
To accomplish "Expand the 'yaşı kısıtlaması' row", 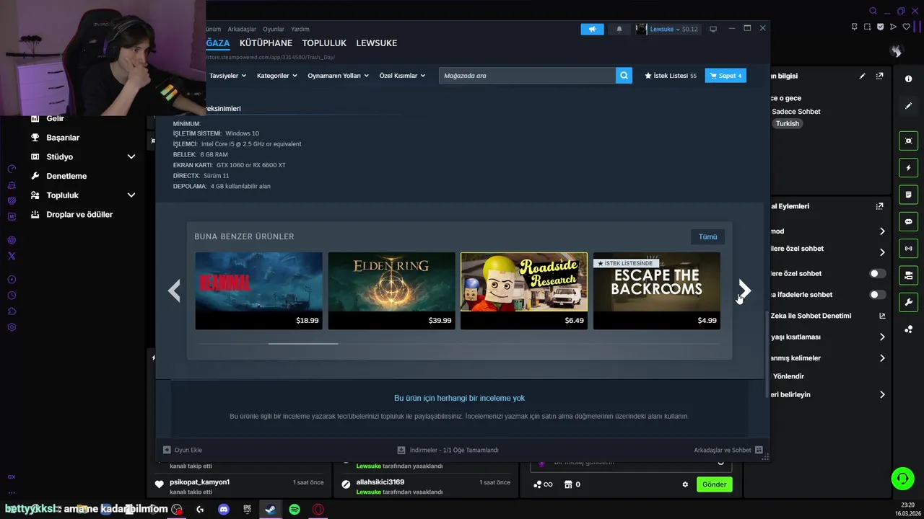I will 828,337.
